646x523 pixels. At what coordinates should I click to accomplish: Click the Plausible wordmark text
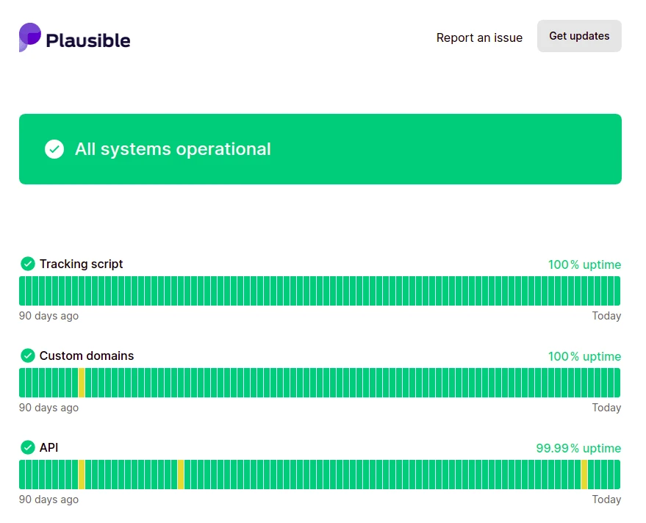(88, 40)
